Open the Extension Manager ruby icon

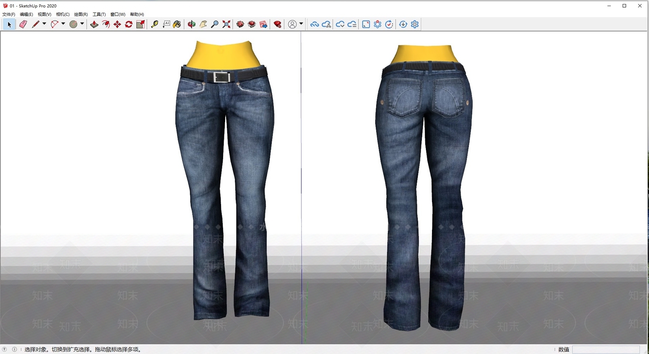(277, 24)
